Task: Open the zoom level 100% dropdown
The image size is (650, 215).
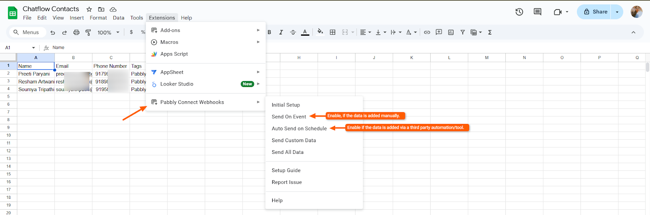Action: click(x=108, y=32)
